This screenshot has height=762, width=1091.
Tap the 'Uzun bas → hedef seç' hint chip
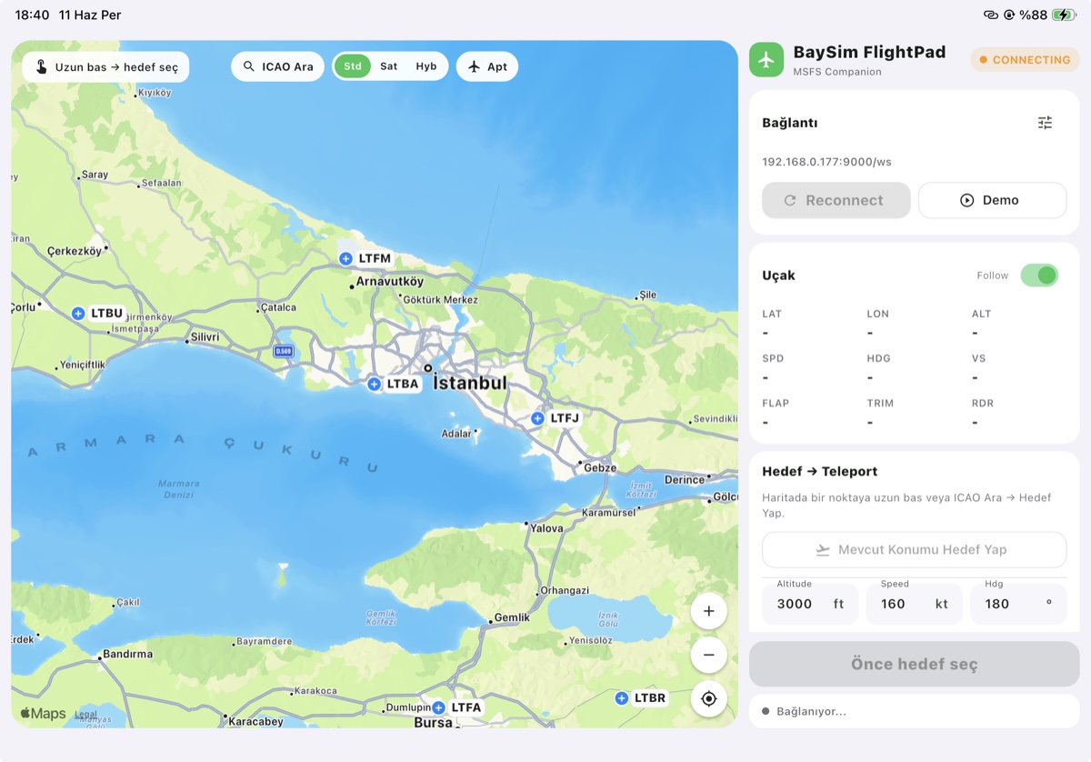[x=105, y=67]
